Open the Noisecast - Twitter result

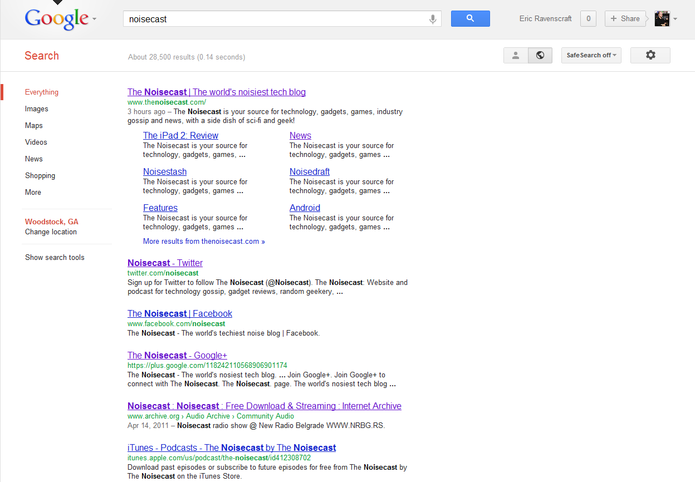pos(165,263)
